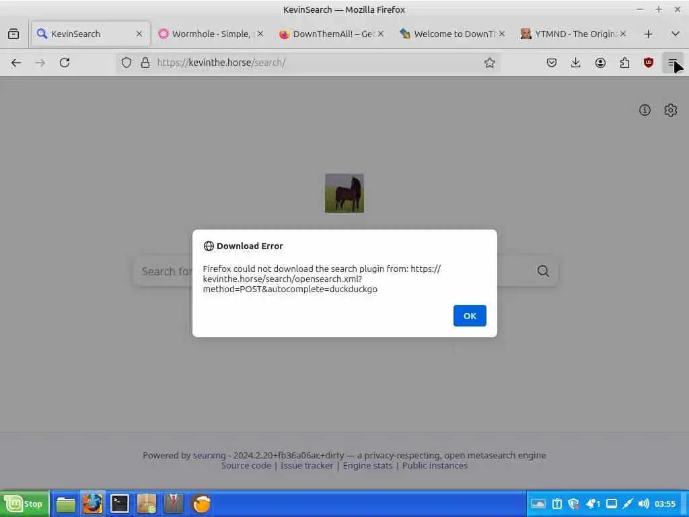This screenshot has width=689, height=517.
Task: Open Firefox View tab icon
Action: tap(13, 34)
